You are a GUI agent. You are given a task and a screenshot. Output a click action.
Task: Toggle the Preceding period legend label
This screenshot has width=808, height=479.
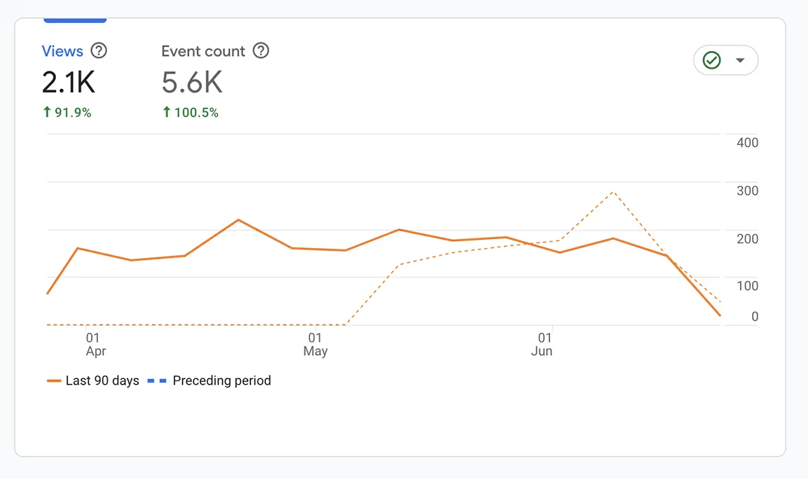tap(222, 381)
